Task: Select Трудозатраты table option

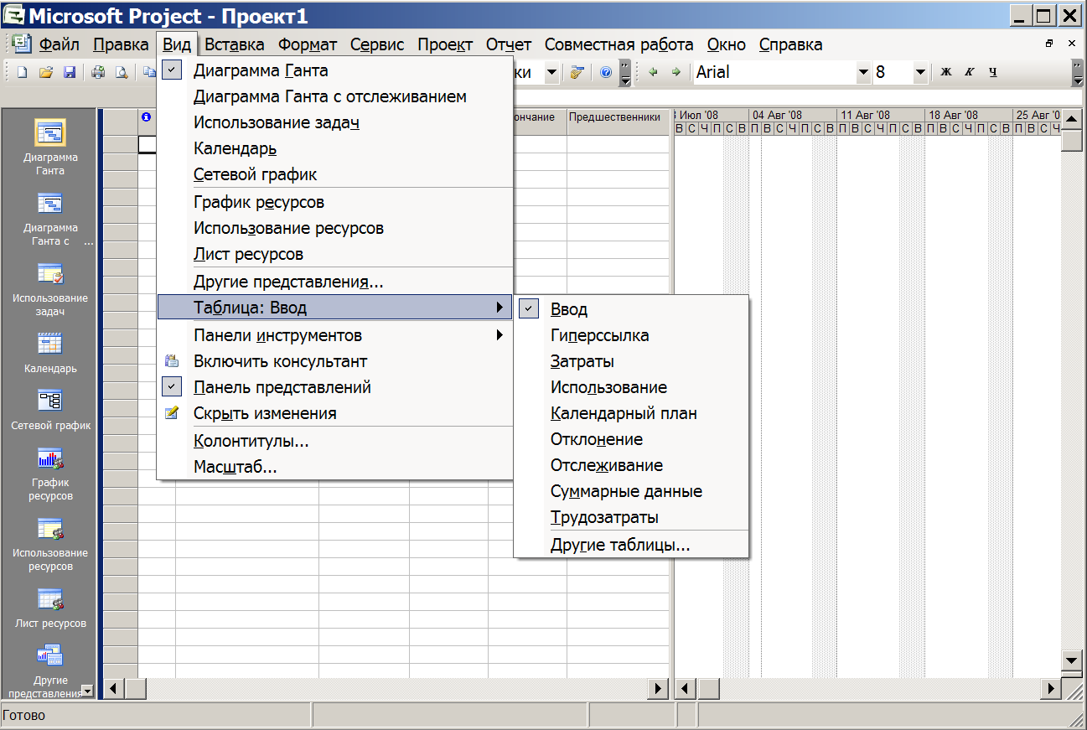Action: pos(631,517)
